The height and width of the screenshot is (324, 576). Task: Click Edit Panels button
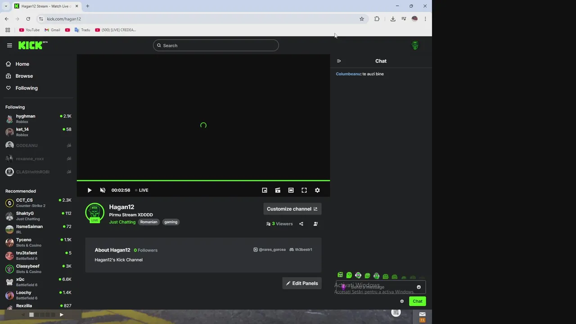point(302,283)
